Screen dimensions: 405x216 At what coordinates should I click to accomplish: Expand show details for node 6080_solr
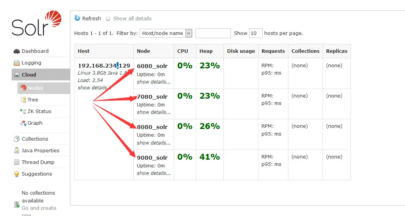[x=154, y=82]
